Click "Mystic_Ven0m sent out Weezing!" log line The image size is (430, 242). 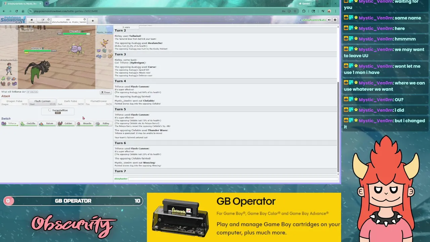135,163
